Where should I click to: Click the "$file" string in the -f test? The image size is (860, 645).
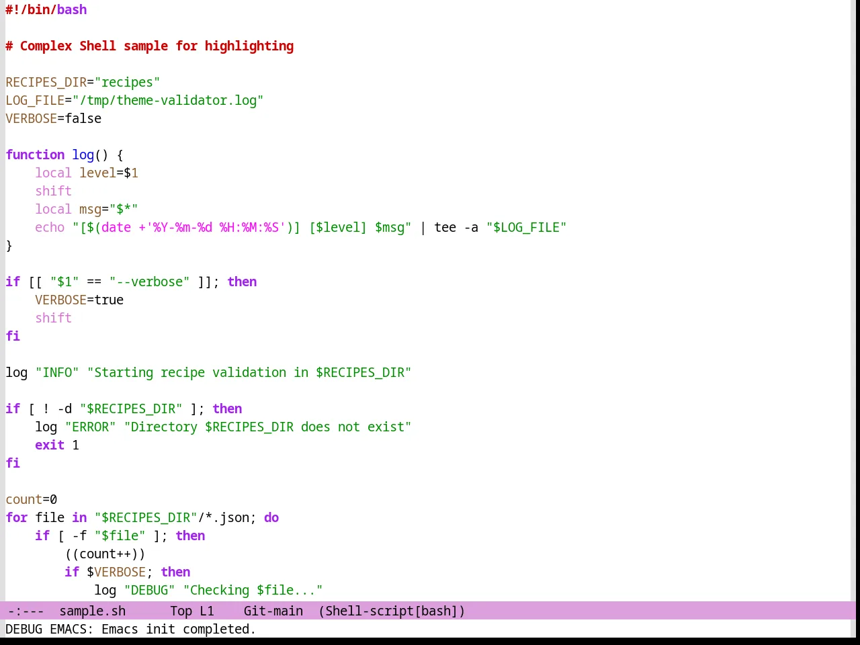point(120,536)
